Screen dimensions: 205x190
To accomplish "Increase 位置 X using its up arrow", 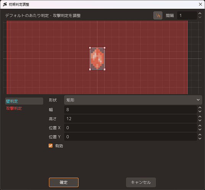I will tap(200, 126).
